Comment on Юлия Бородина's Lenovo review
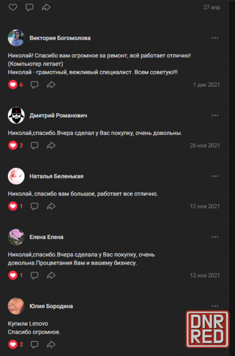This screenshot has height=356, width=235. [35, 344]
